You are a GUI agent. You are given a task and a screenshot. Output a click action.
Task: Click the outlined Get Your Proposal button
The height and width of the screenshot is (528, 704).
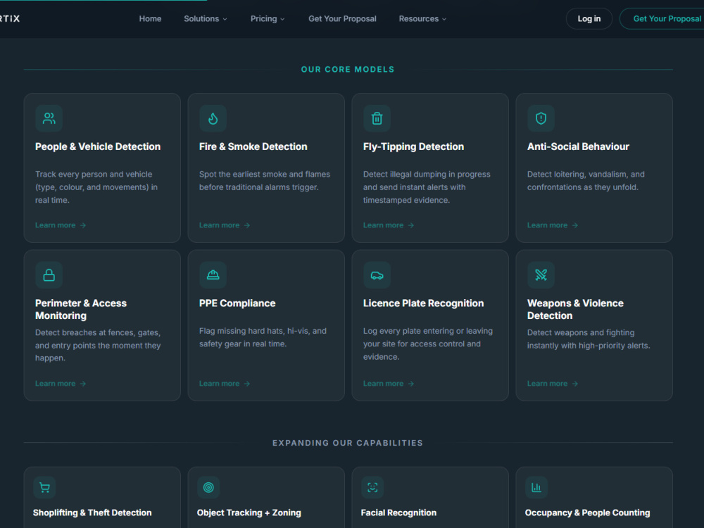pyautogui.click(x=662, y=19)
